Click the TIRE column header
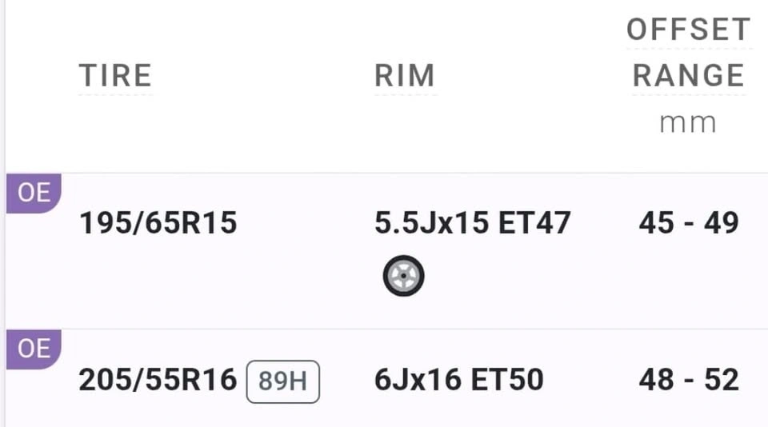Viewport: 768px width, 427px height. pyautogui.click(x=115, y=75)
